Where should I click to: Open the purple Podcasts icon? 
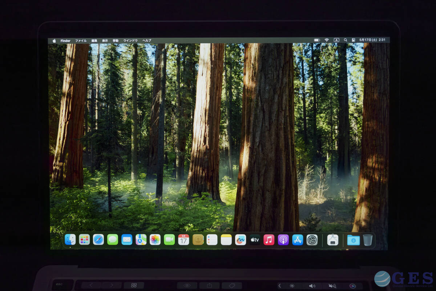pyautogui.click(x=283, y=239)
